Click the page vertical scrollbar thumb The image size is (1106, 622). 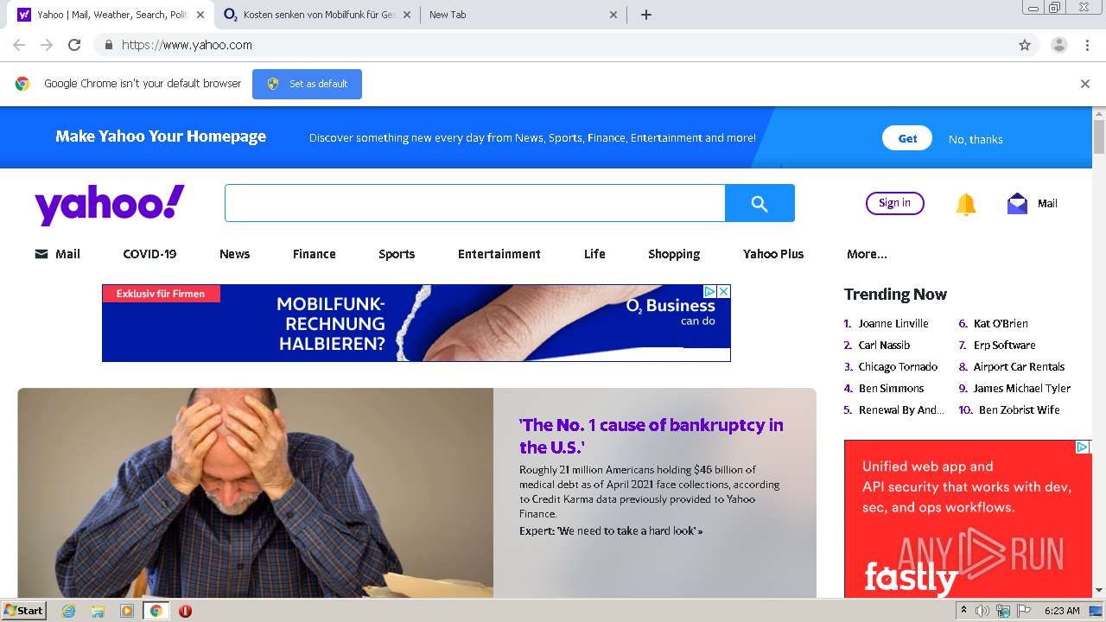(x=1099, y=136)
